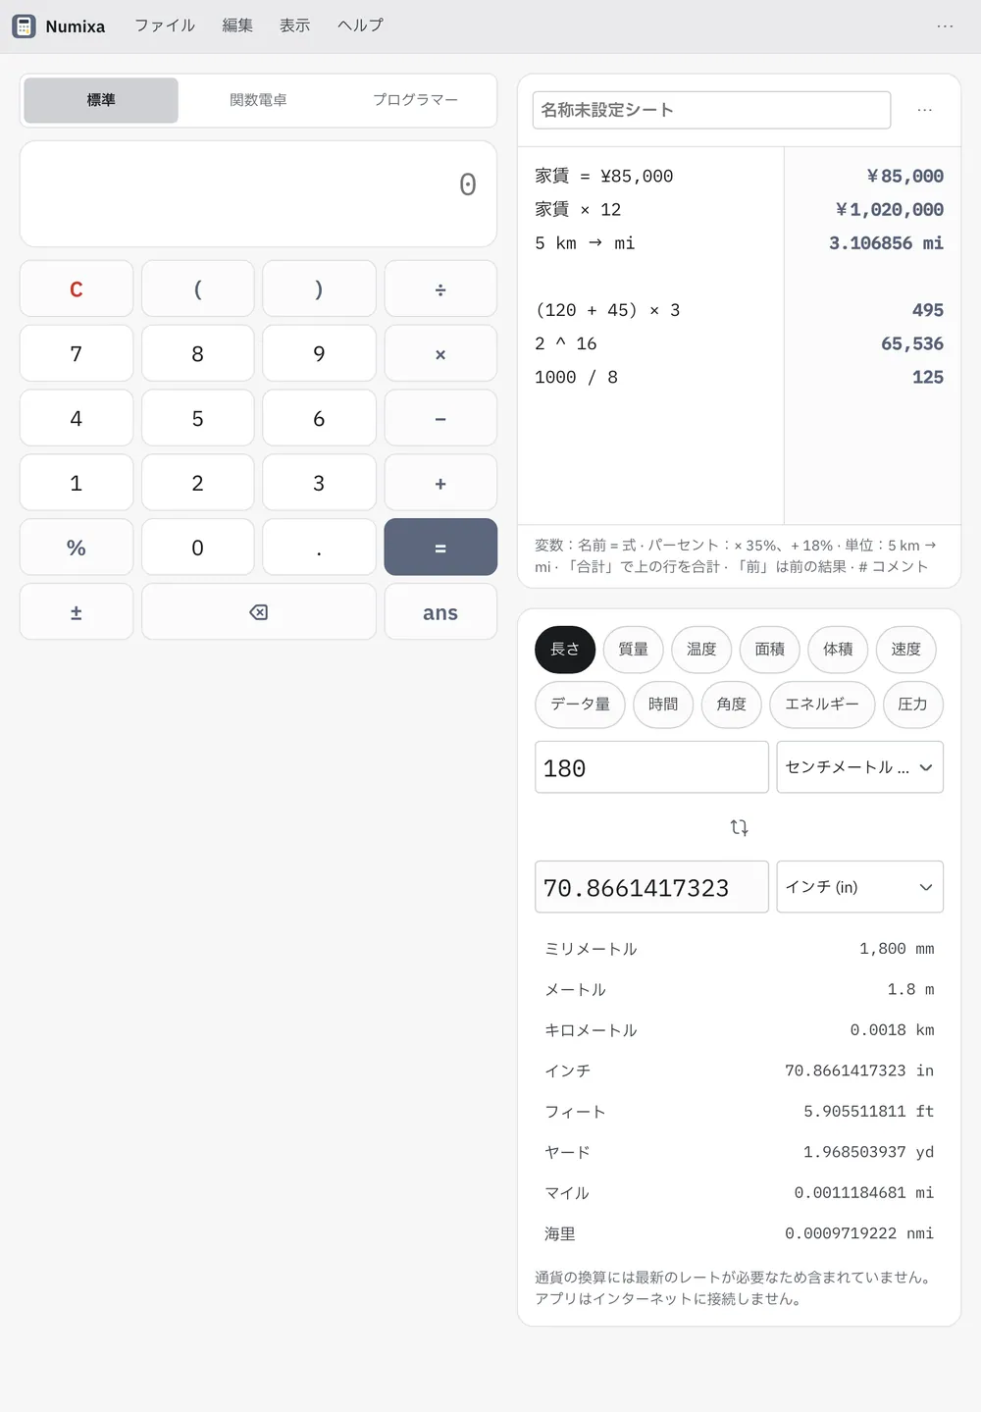Toggle the sign with the ± key
Viewport: 981px width, 1412px height.
click(77, 612)
